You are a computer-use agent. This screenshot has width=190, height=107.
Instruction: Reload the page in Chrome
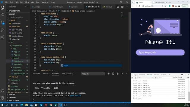(139, 6)
